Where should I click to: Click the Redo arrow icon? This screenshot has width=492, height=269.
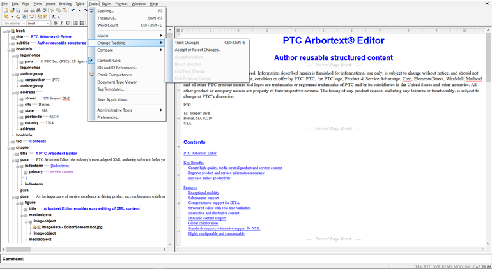pos(86,10)
